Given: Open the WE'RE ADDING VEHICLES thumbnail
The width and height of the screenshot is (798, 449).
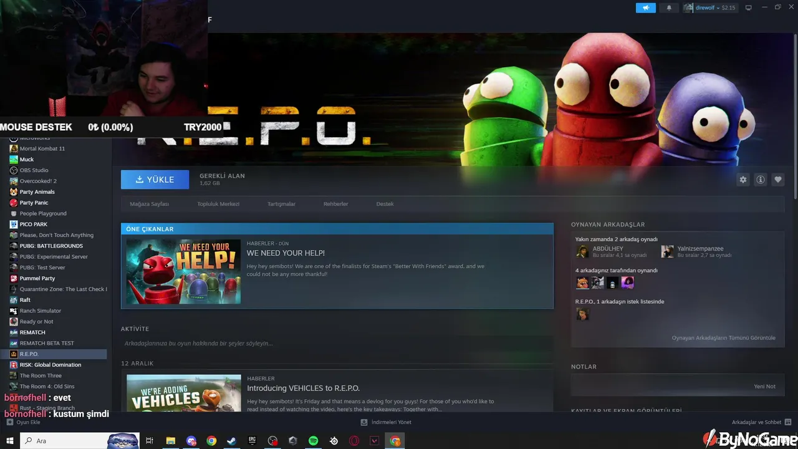Looking at the screenshot, I should (183, 393).
